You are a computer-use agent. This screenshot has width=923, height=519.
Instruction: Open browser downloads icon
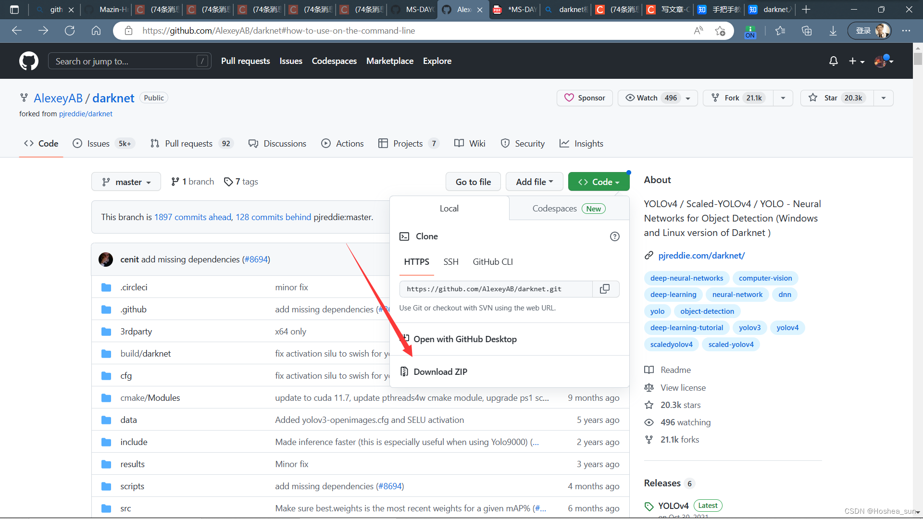point(833,31)
